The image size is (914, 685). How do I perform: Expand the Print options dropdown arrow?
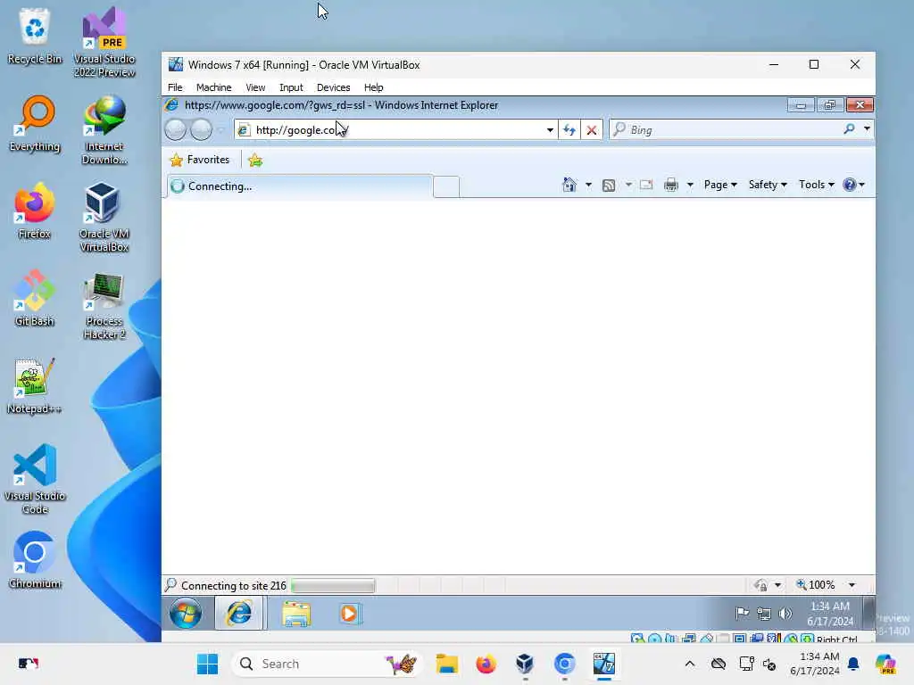(x=690, y=186)
